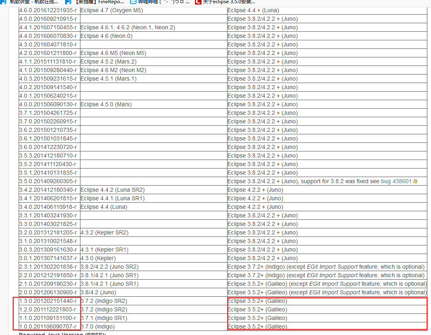Select version cell 1.3.0.201202151440-r
The width and height of the screenshot is (431, 335).
[50, 300]
